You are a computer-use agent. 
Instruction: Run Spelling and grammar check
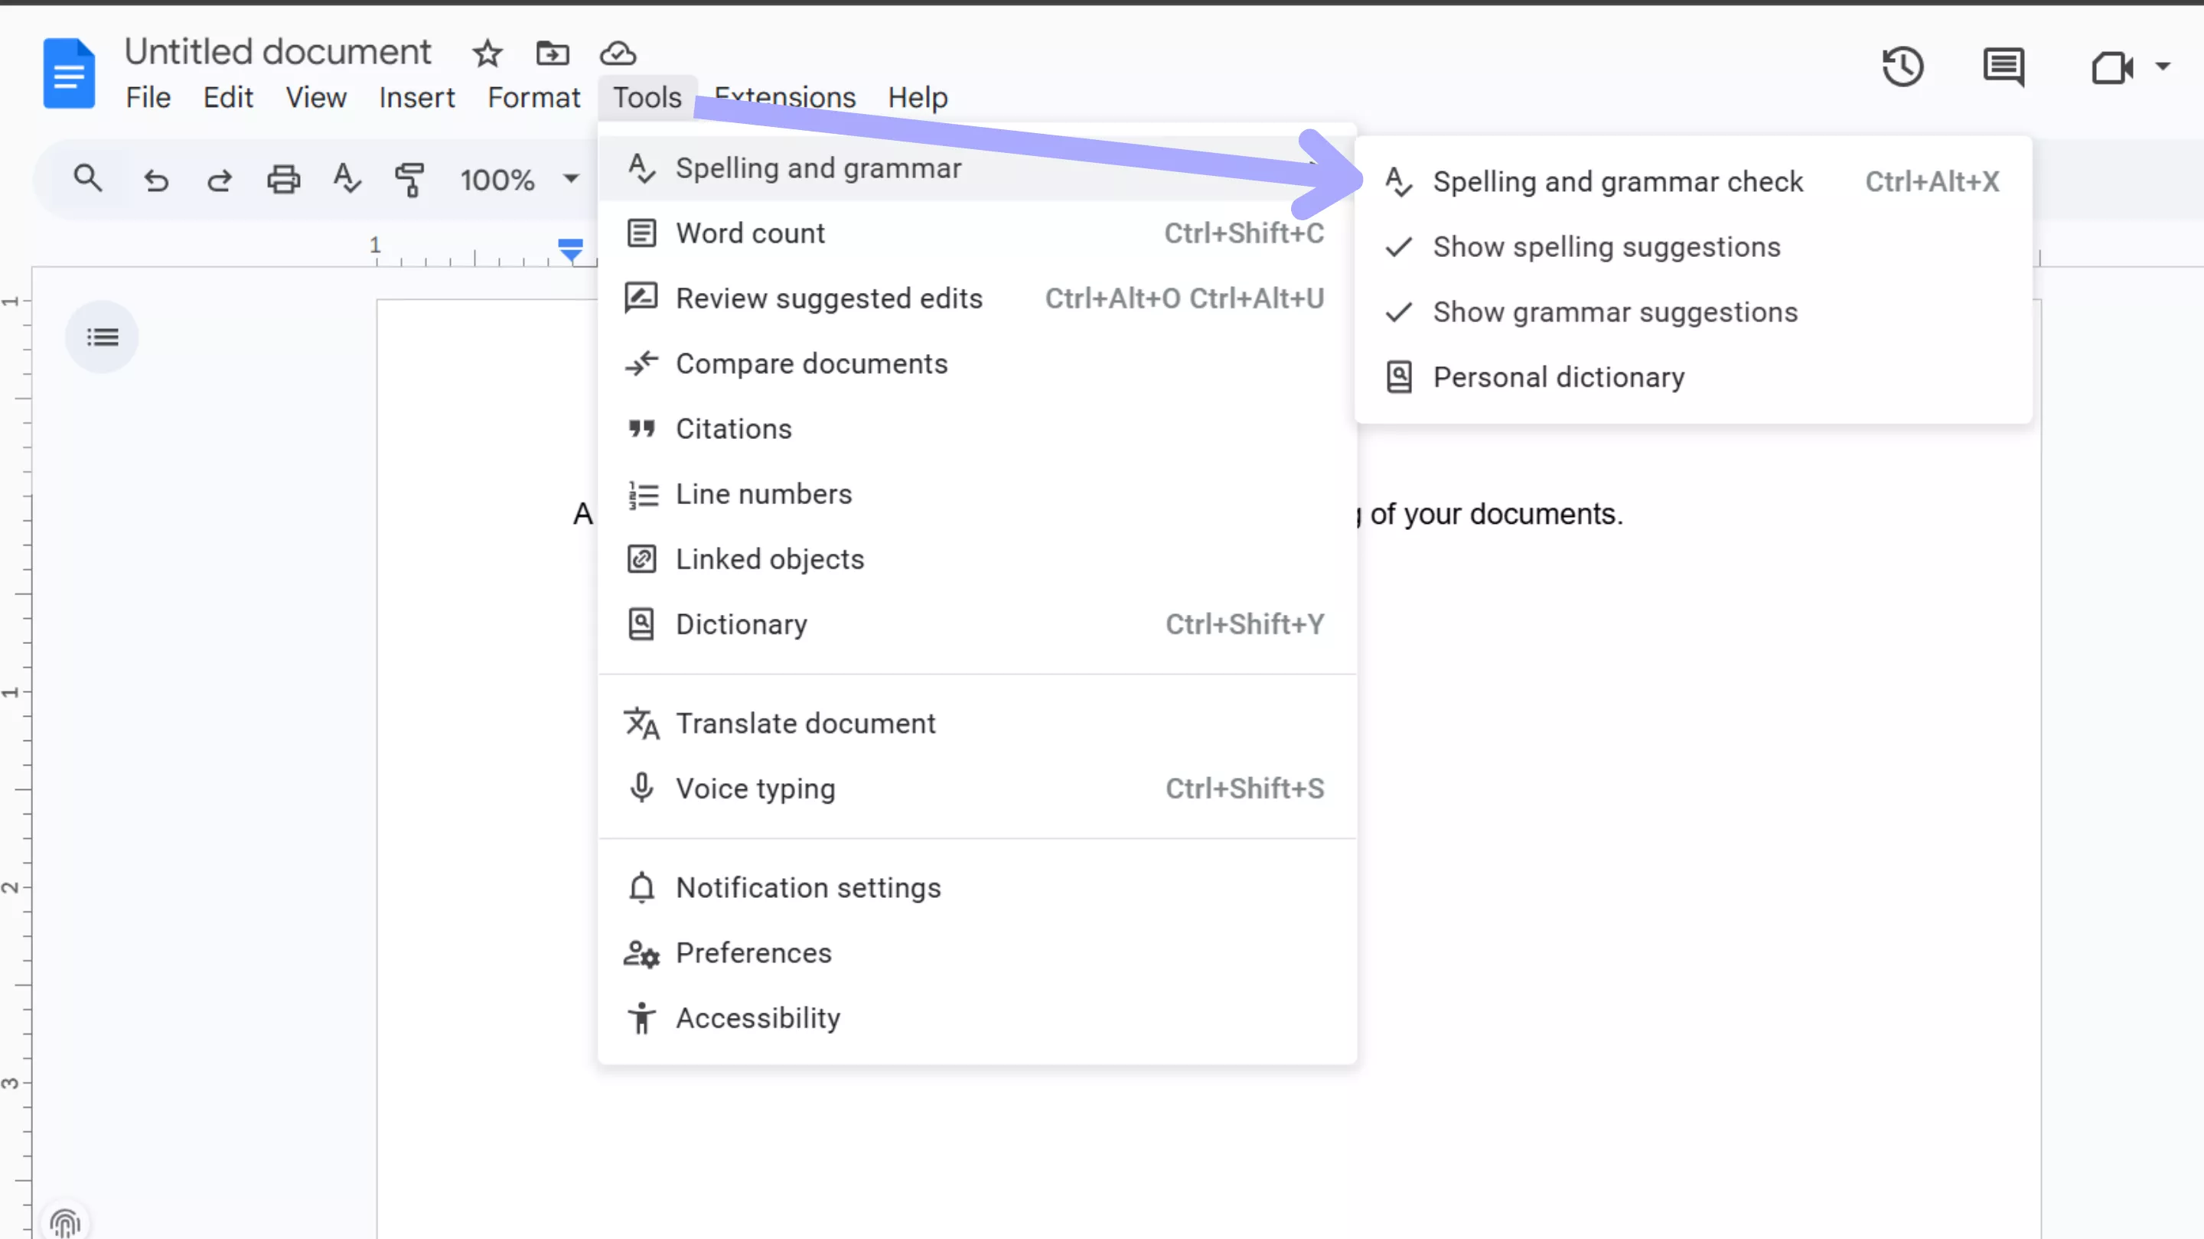[1617, 182]
